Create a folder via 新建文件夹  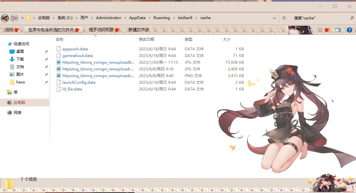[x=139, y=30]
